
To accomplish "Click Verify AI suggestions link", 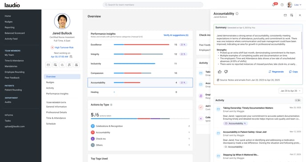I will 176,35.
